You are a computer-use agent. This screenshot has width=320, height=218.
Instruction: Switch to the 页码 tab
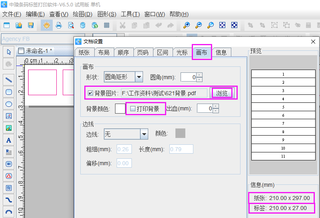tap(143, 52)
